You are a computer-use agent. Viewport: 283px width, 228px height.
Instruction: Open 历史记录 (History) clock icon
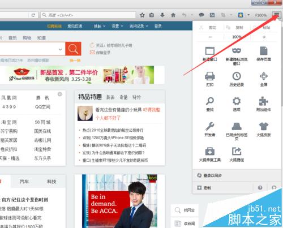[237, 79]
